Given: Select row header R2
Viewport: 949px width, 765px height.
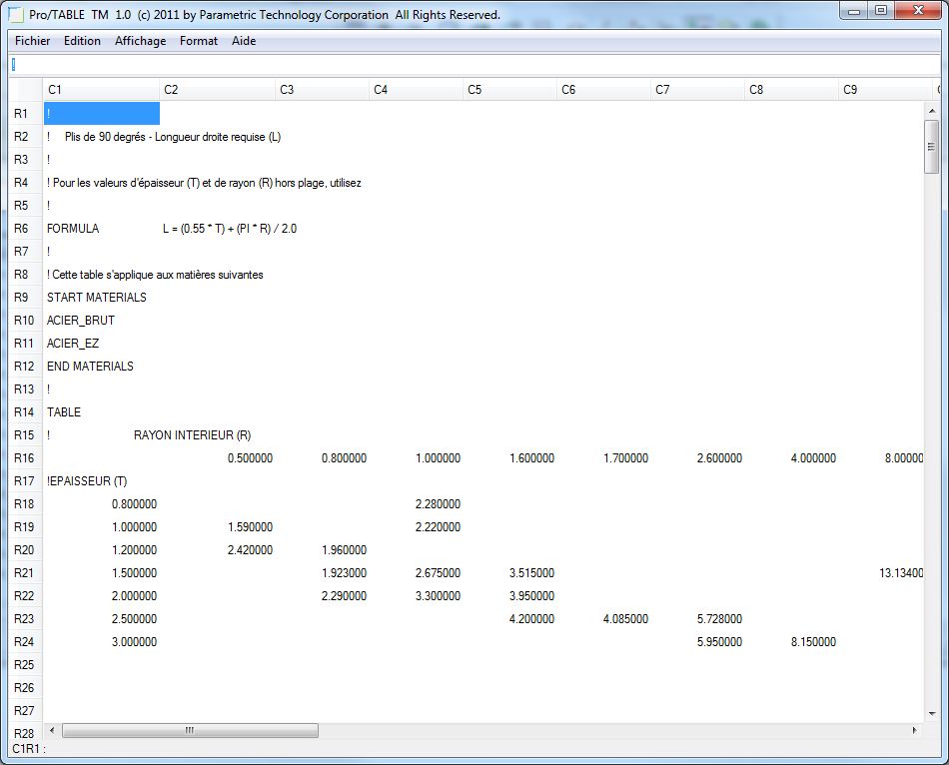Looking at the screenshot, I should tap(25, 136).
